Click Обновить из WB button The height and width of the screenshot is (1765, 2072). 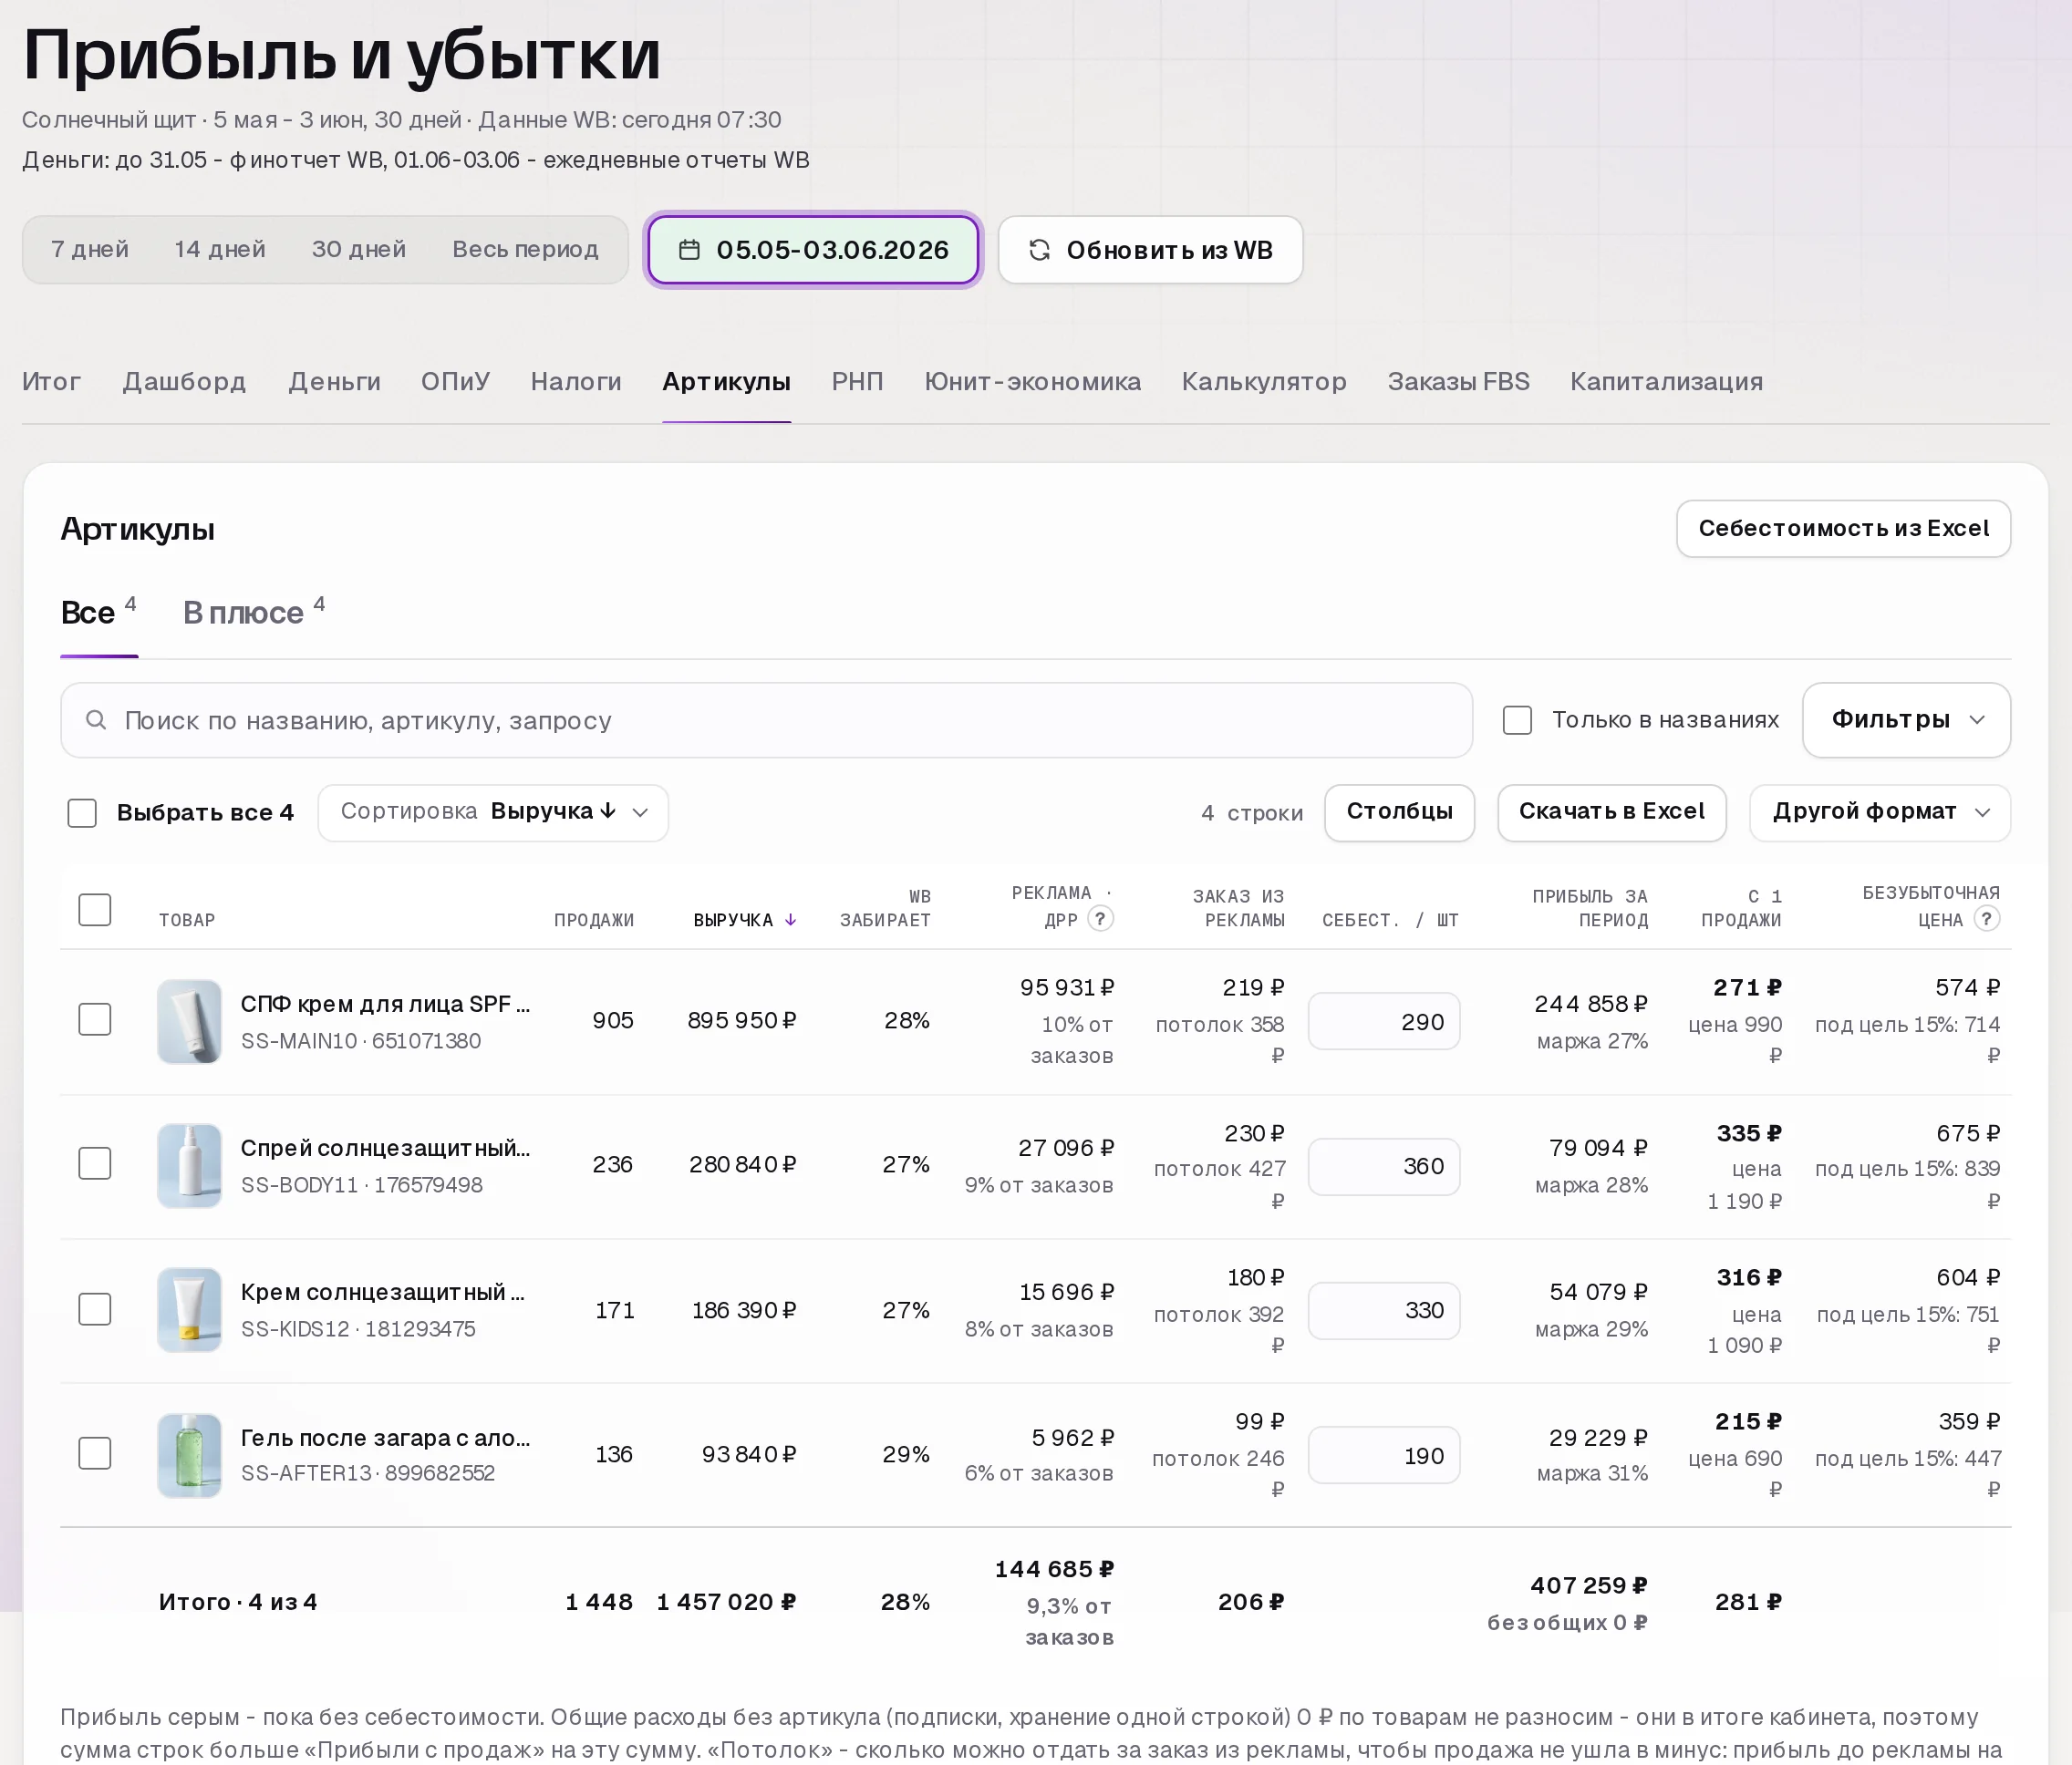pos(1150,250)
